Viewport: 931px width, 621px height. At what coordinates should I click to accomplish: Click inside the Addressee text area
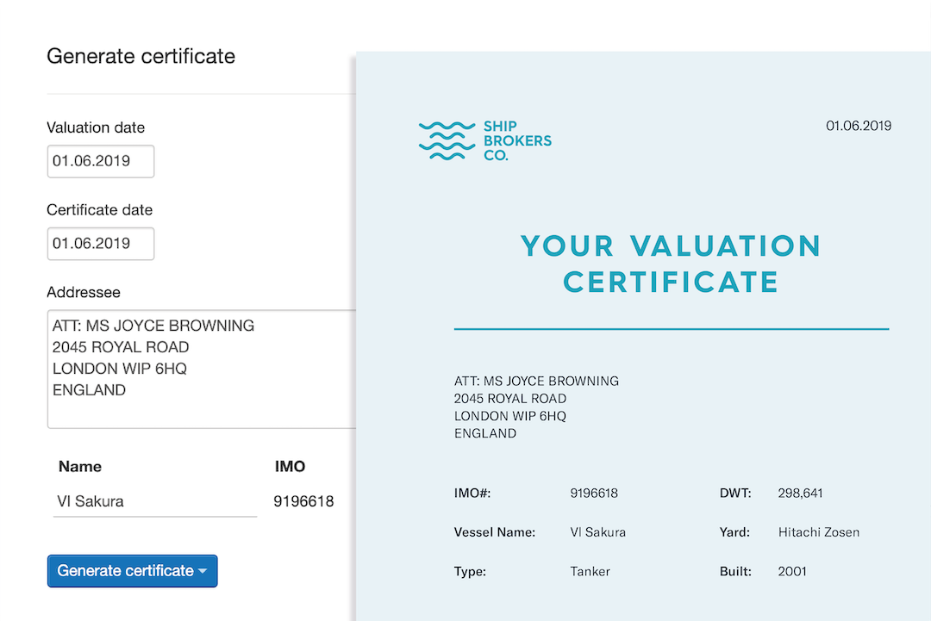click(x=202, y=369)
